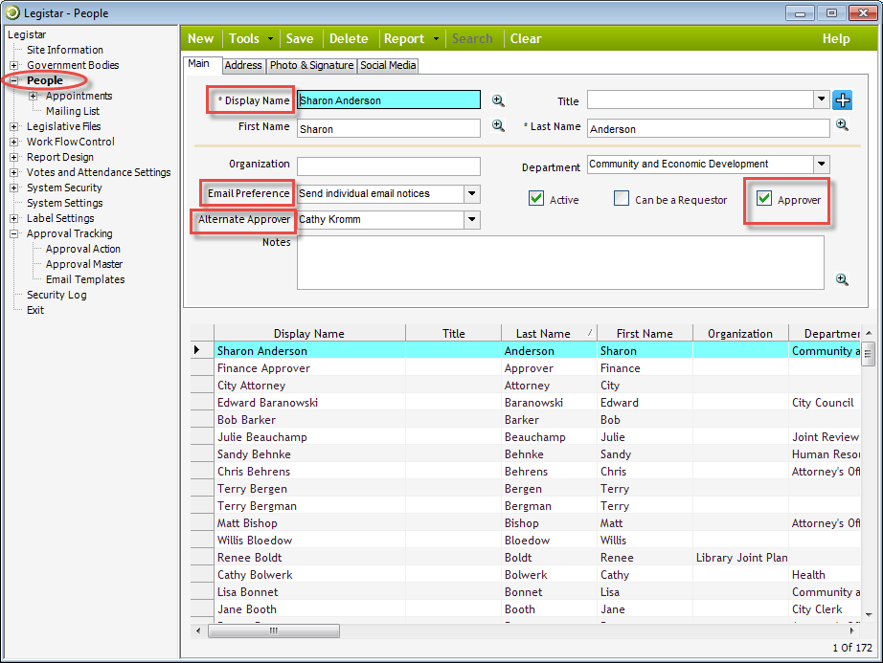Select Mailing List in tree
The width and height of the screenshot is (883, 663).
point(73,111)
